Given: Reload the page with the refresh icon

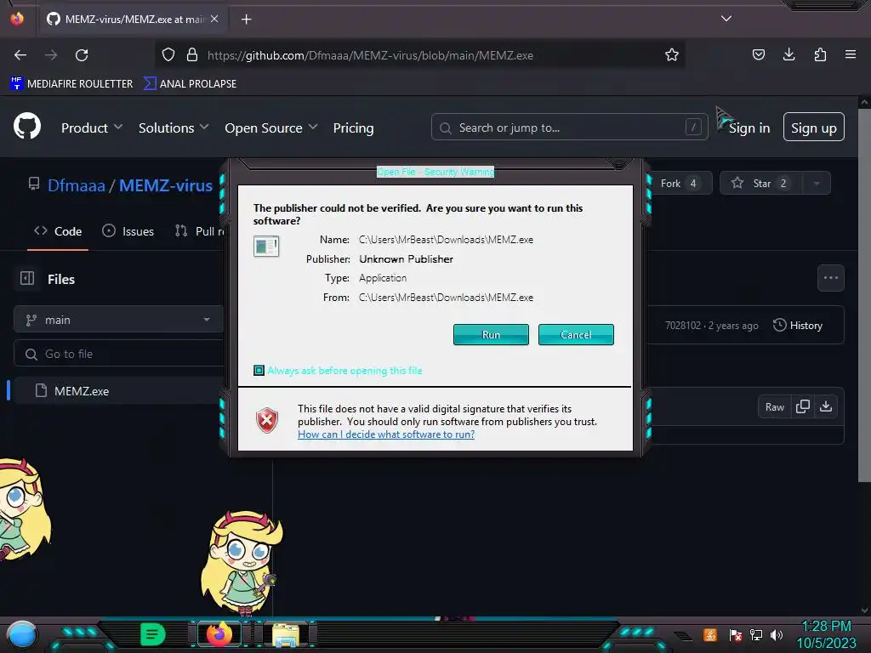Looking at the screenshot, I should point(82,55).
